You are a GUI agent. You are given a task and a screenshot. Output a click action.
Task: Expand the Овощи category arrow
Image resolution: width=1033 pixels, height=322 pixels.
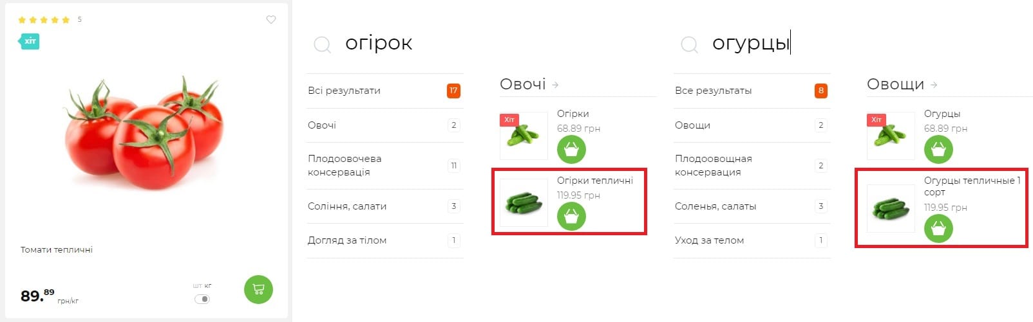(934, 85)
